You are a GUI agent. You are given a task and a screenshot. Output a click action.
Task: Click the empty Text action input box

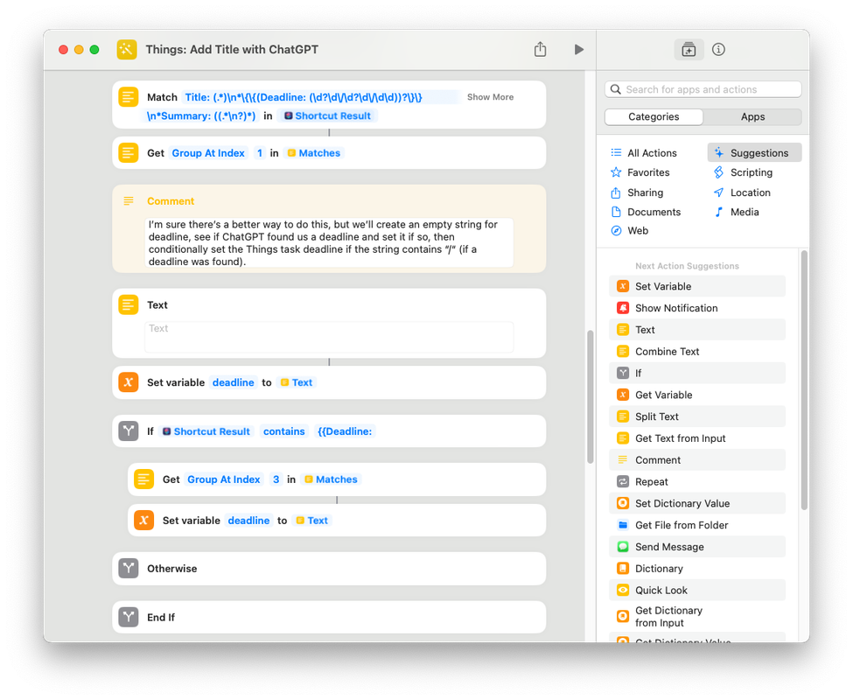pyautogui.click(x=329, y=337)
